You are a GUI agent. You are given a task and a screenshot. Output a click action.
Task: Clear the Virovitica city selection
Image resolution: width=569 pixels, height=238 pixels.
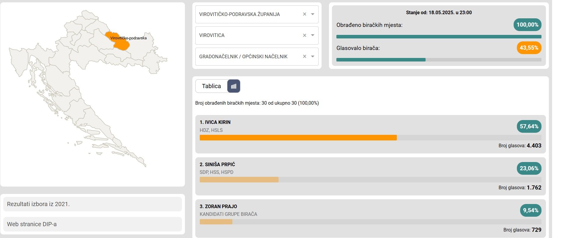point(304,35)
